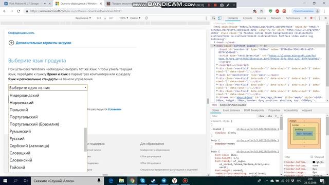
Task: Click the Alice microphone icon
Action: (x=99, y=180)
